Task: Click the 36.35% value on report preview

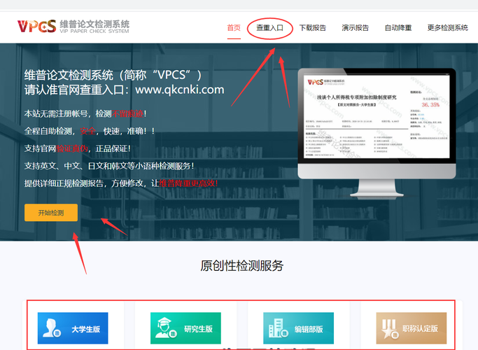Action: pos(430,104)
